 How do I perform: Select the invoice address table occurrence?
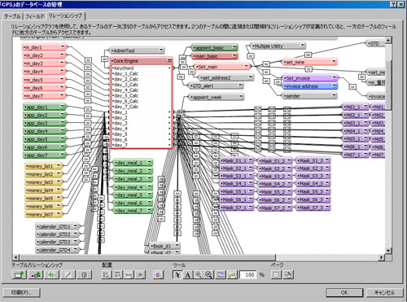pos(309,86)
